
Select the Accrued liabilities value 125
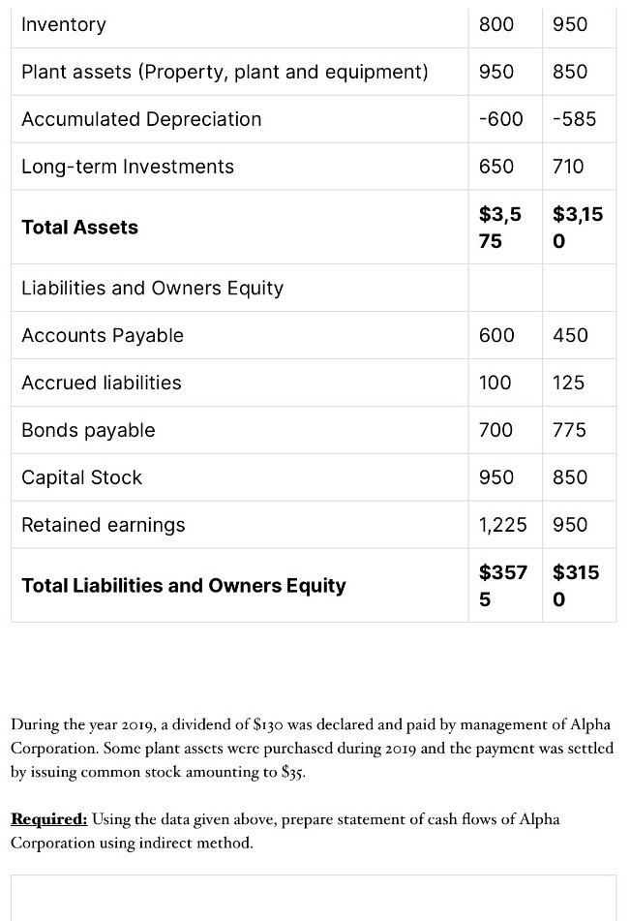[x=568, y=383]
